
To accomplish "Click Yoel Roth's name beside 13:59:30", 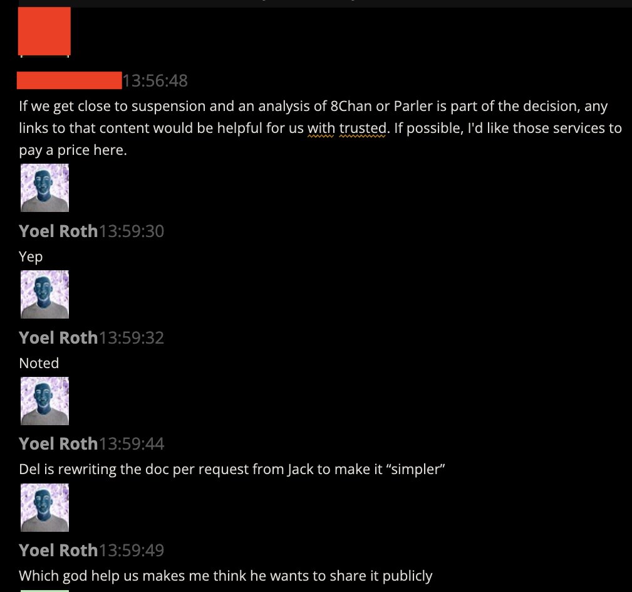I will [x=58, y=231].
